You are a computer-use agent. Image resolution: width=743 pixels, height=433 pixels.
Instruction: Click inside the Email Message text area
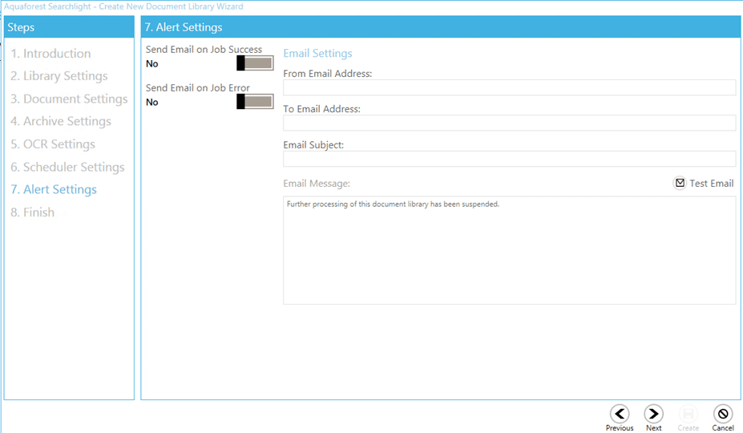tap(510, 250)
